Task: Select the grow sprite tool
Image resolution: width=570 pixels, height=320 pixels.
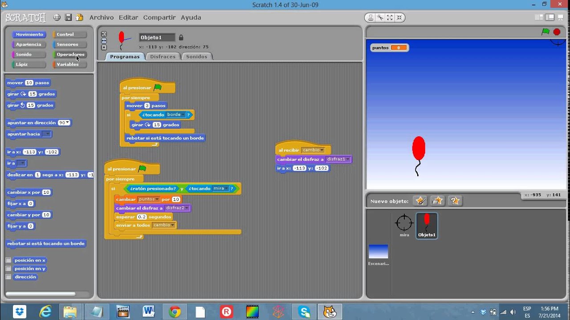Action: [390, 17]
